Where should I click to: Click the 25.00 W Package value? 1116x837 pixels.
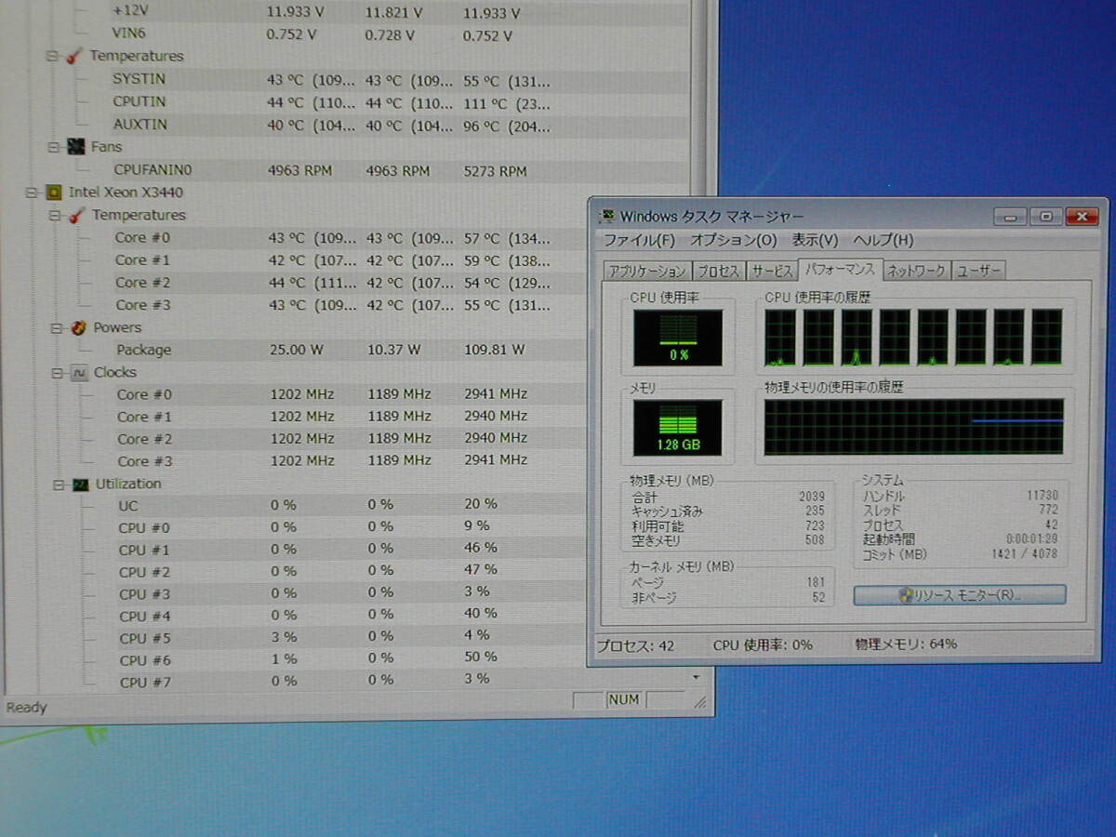[x=297, y=350]
